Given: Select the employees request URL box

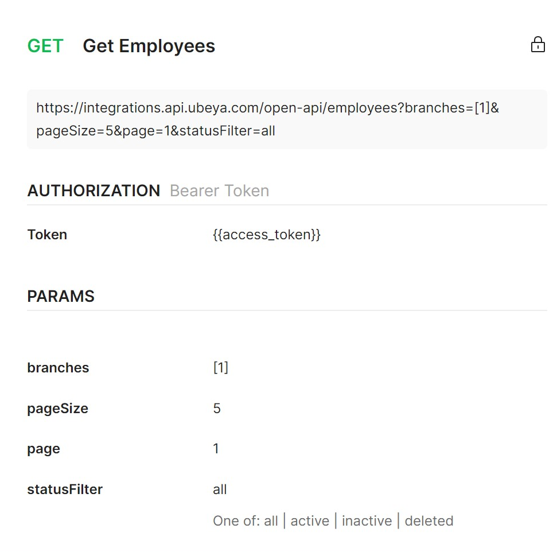Looking at the screenshot, I should pyautogui.click(x=286, y=119).
